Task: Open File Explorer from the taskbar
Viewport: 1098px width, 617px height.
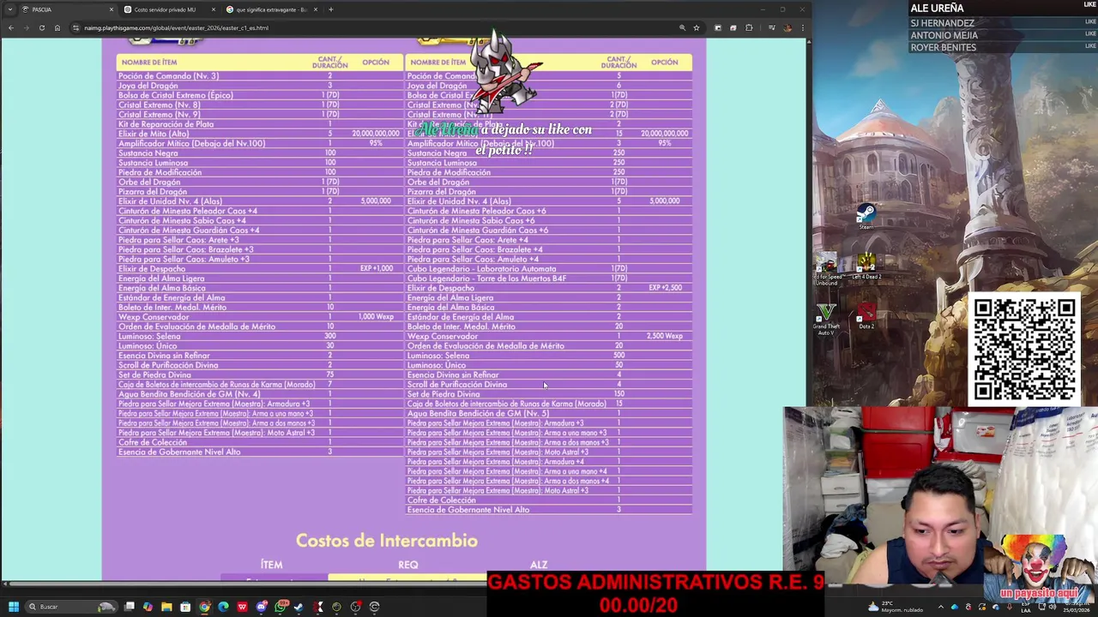Action: tap(166, 607)
